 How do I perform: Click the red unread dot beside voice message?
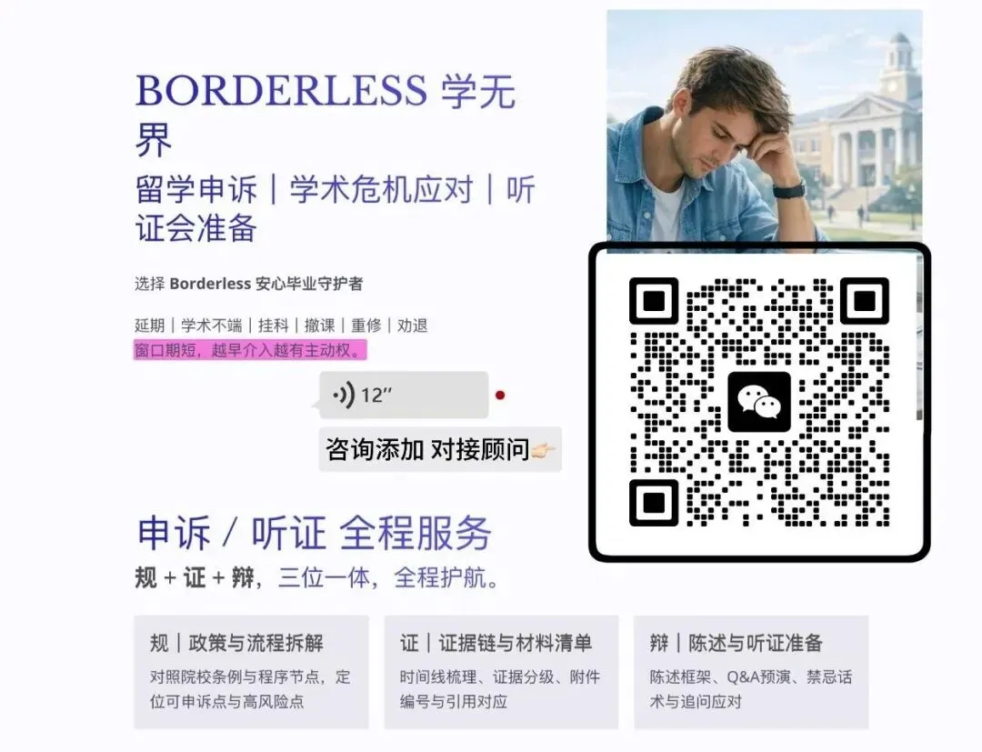click(x=500, y=396)
